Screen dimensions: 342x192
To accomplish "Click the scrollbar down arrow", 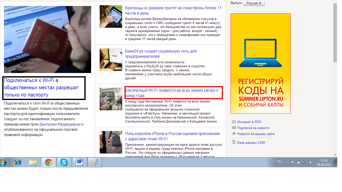I will pyautogui.click(x=335, y=155).
